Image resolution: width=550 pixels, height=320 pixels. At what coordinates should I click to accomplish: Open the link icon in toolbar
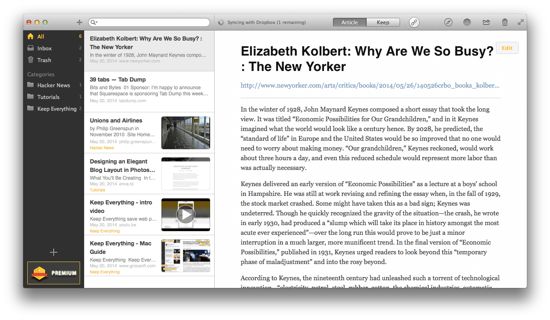(x=414, y=22)
